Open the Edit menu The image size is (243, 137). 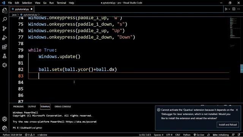tap(17, 3)
